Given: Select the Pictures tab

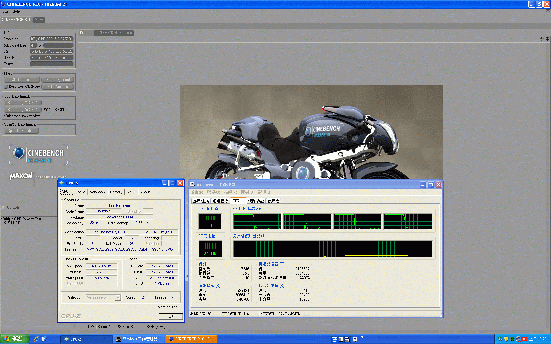Looking at the screenshot, I should 86,33.
